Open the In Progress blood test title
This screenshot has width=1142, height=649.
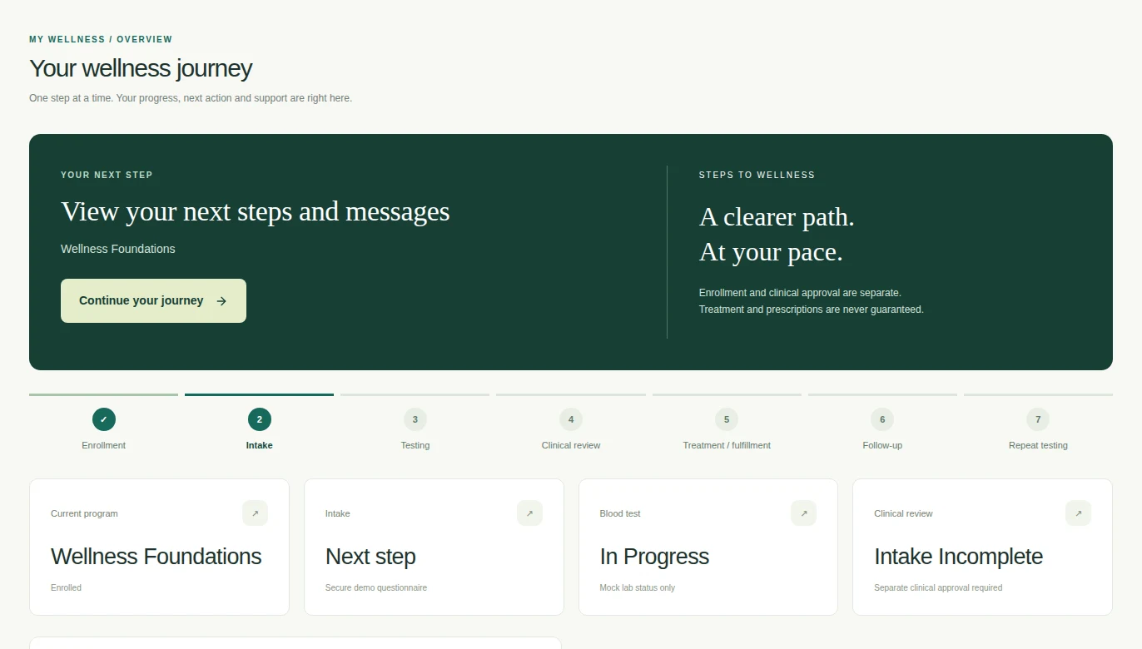(x=654, y=556)
